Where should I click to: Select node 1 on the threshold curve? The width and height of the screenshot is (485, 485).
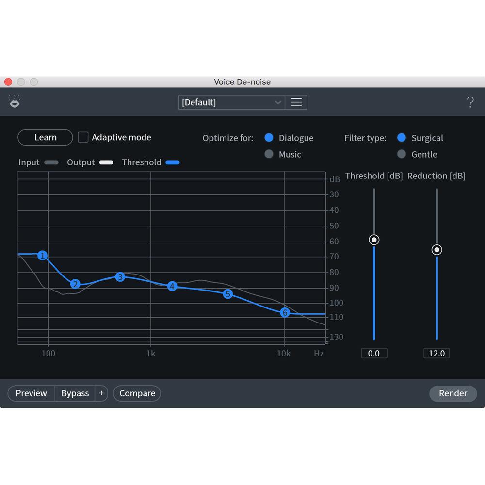click(x=42, y=256)
